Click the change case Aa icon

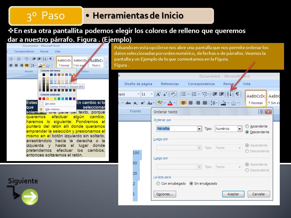click(150, 103)
